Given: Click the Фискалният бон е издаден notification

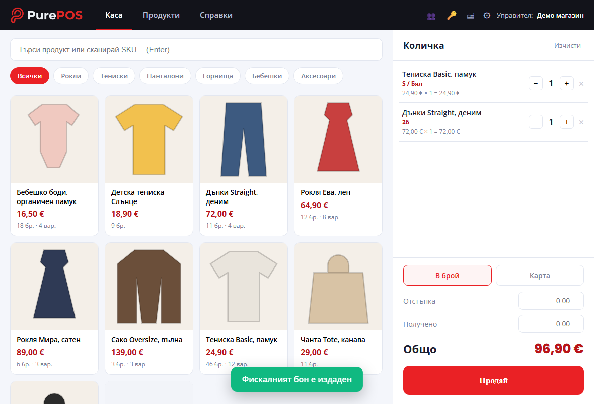Looking at the screenshot, I should (x=297, y=379).
